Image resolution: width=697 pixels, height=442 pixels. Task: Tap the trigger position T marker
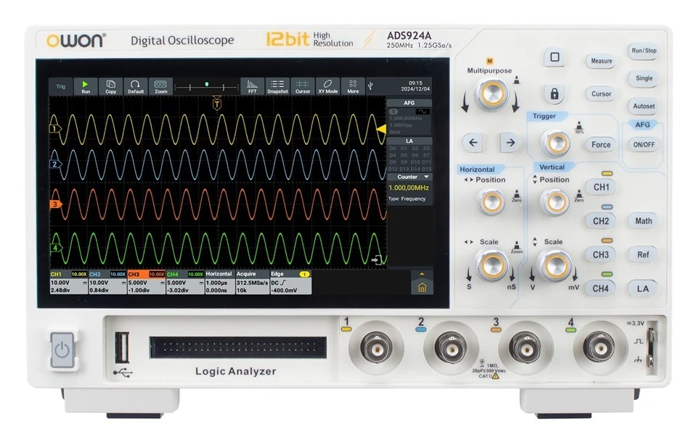point(217,104)
